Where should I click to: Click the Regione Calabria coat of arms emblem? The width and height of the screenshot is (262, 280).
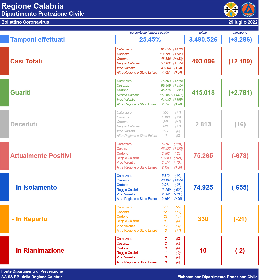[231, 10]
